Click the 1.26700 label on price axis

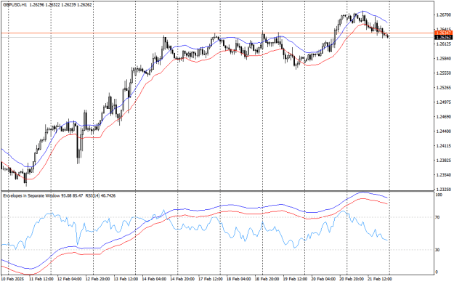[443, 15]
